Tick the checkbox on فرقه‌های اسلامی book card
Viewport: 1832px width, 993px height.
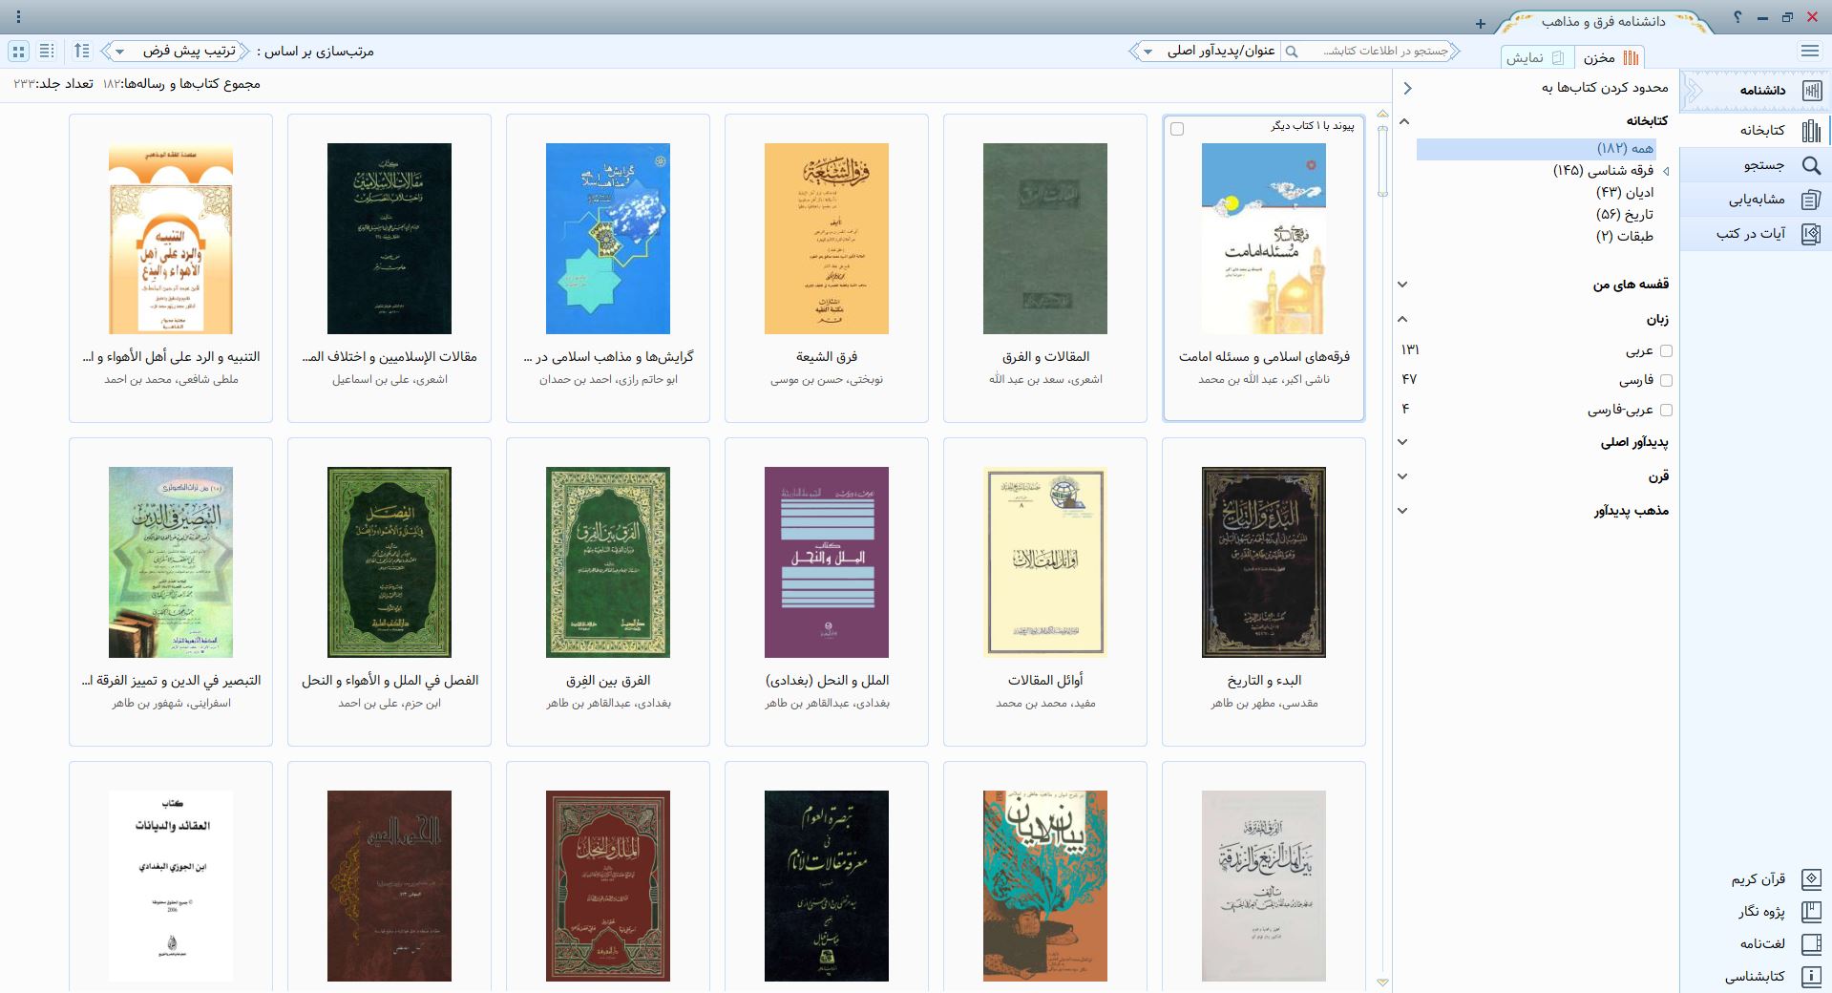point(1177,129)
